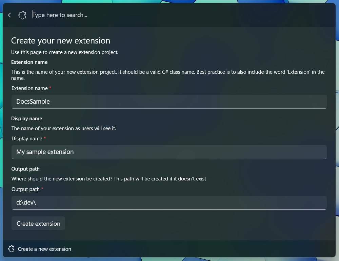Click the DocsSample extension name field

[169, 102]
